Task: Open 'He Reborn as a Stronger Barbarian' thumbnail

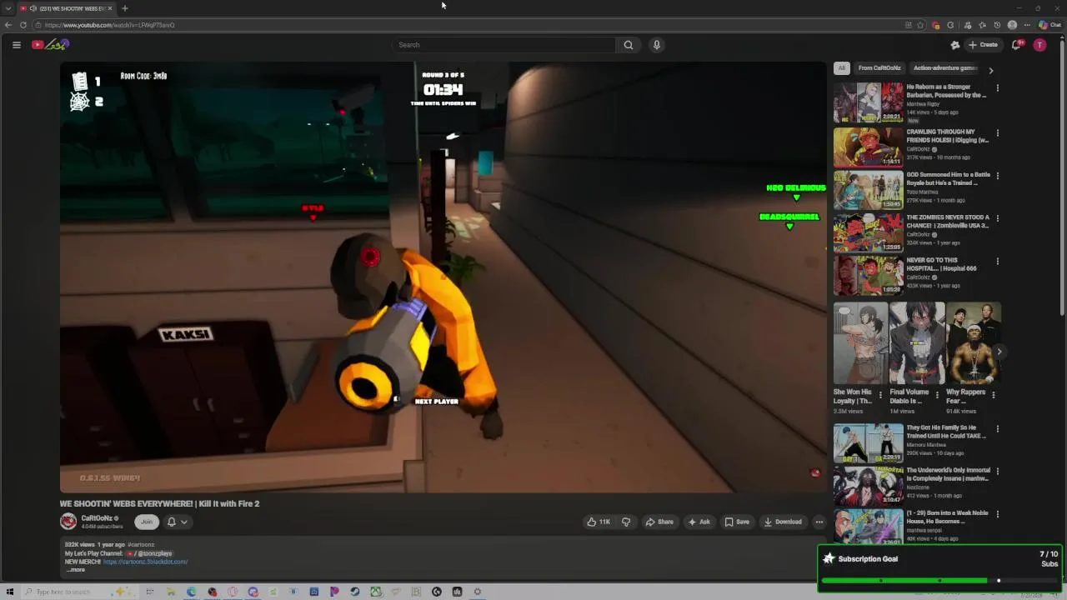Action: [868, 102]
